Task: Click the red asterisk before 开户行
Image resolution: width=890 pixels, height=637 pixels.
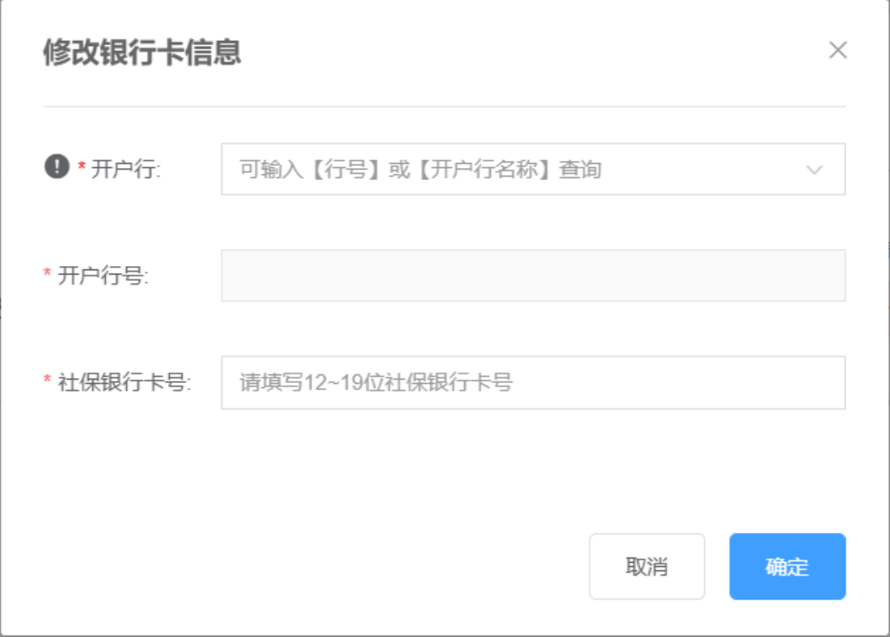Action: click(x=82, y=169)
